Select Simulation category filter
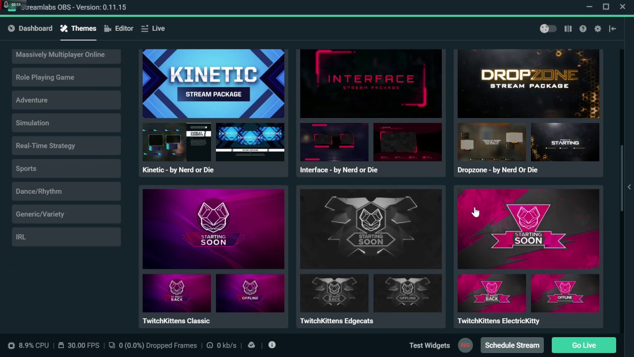Image resolution: width=634 pixels, height=357 pixels. coord(66,123)
